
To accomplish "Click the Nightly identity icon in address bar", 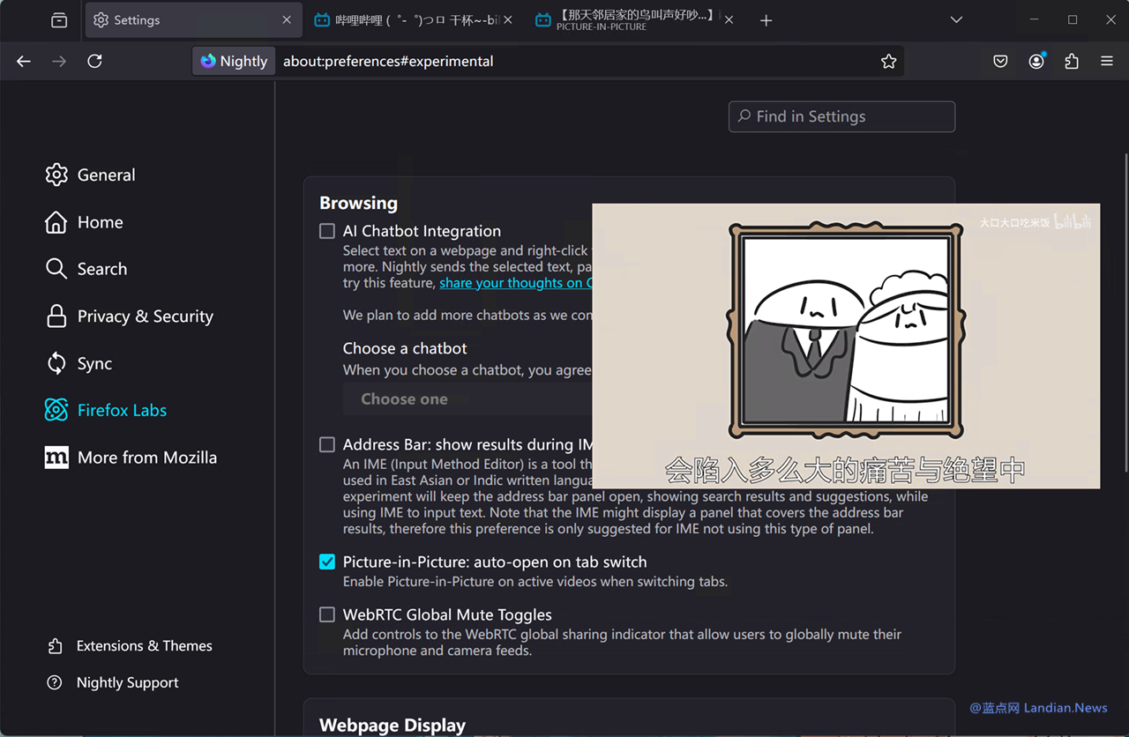I will point(234,61).
